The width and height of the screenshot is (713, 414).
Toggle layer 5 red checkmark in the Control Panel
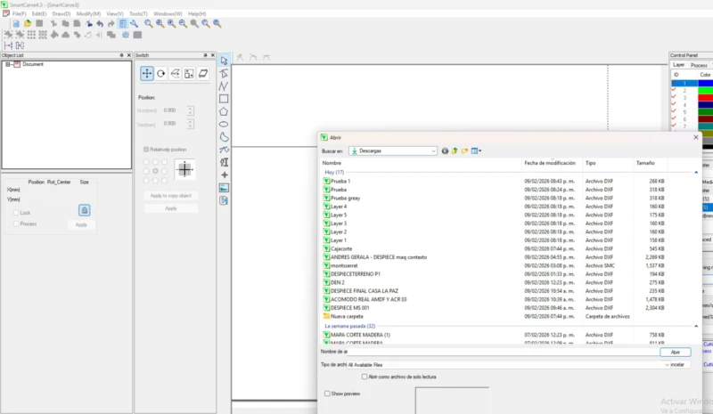[674, 112]
